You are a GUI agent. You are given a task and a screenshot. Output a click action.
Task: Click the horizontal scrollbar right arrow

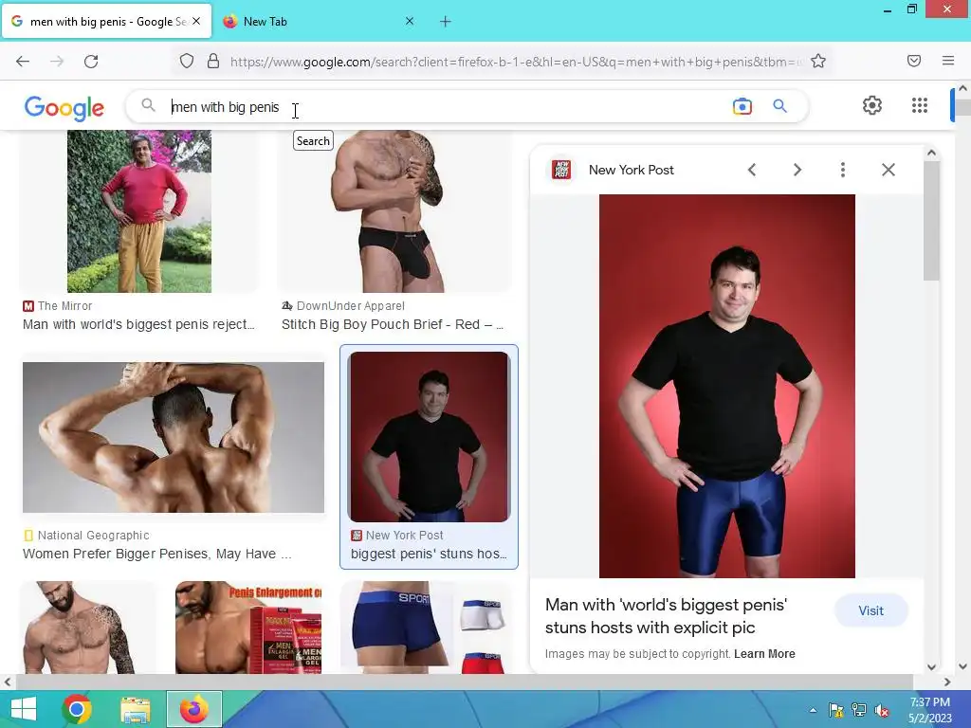947,682
